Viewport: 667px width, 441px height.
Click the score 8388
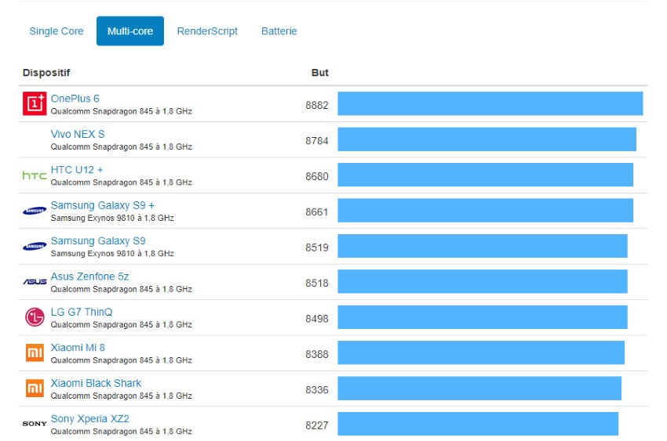[x=317, y=354]
